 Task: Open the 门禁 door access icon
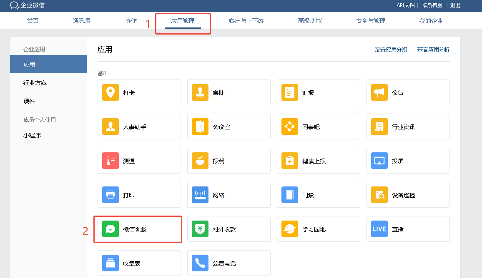click(289, 194)
